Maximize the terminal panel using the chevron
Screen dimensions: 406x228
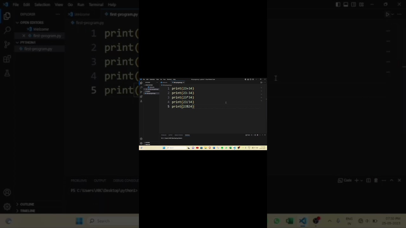tap(262, 135)
